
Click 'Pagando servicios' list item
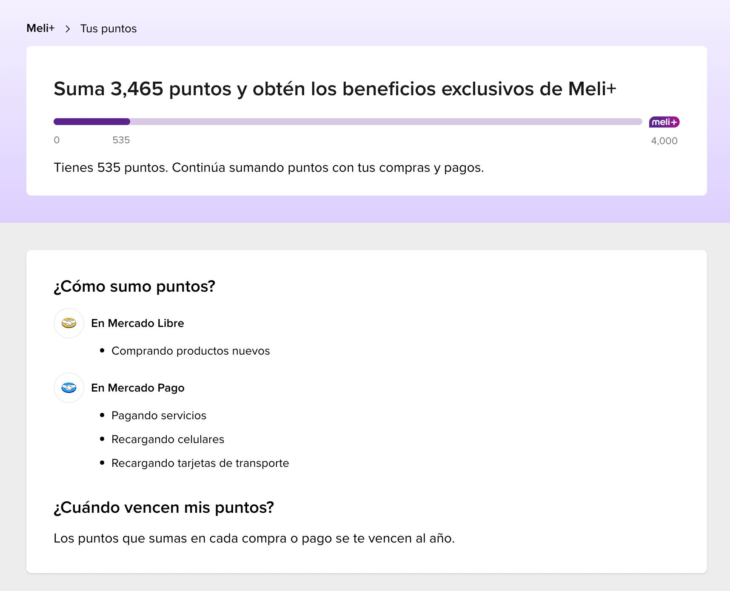point(159,415)
